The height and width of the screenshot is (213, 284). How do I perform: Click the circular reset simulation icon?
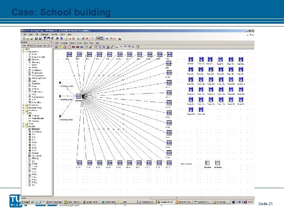[x=70, y=47]
